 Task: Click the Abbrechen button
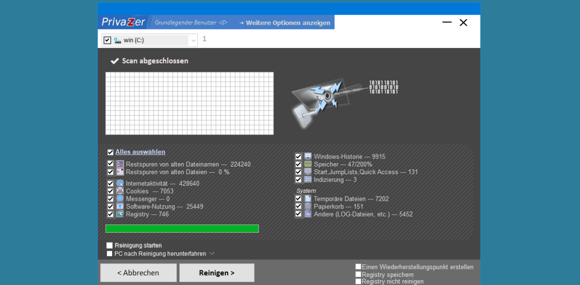138,273
